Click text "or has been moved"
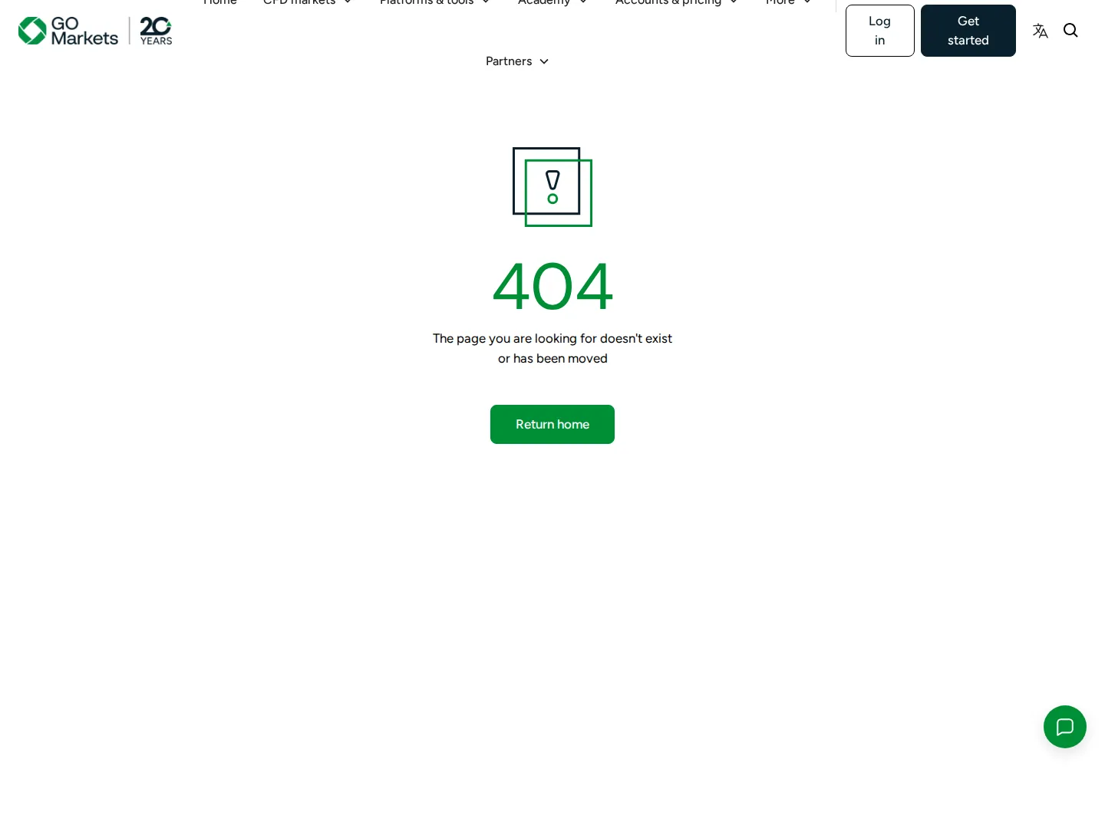The width and height of the screenshot is (1105, 828). (552, 358)
